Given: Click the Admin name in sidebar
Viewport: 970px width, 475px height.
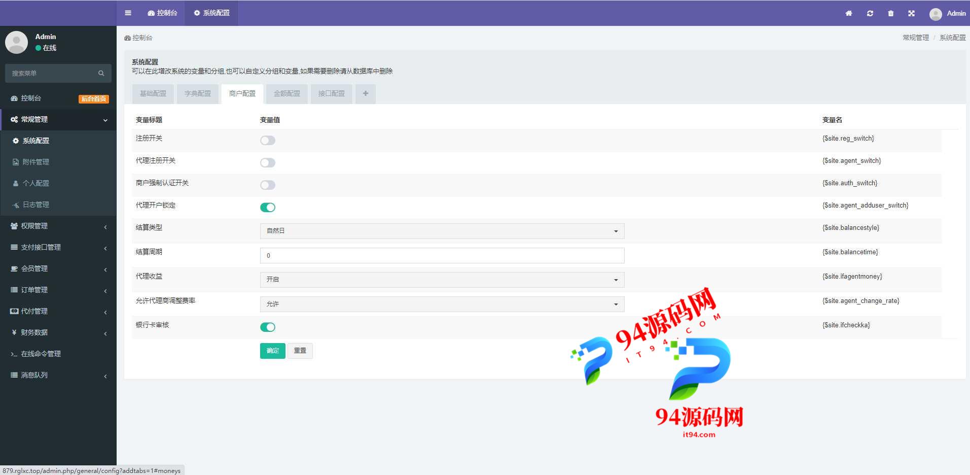Looking at the screenshot, I should point(46,37).
